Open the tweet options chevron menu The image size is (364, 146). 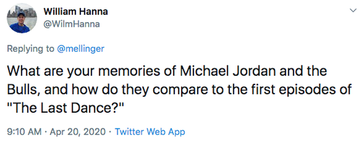click(x=353, y=11)
